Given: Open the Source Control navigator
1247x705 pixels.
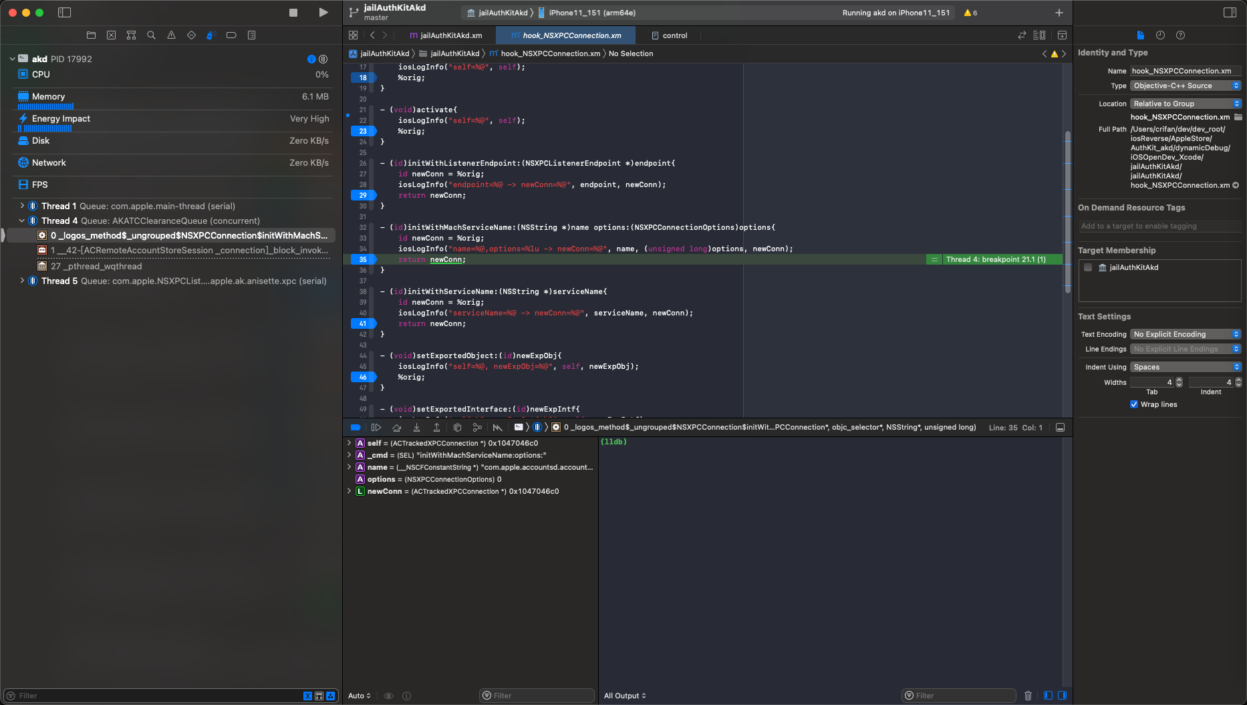Looking at the screenshot, I should point(111,35).
